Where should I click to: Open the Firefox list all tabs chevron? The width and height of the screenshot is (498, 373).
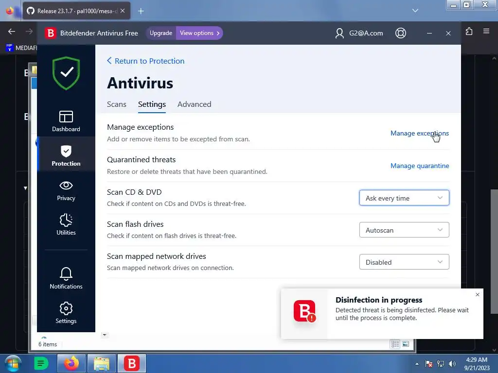coord(415,11)
